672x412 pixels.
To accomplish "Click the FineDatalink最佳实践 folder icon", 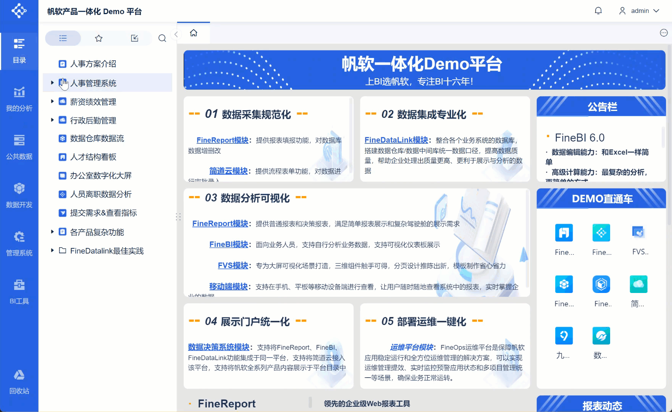I will coord(63,251).
